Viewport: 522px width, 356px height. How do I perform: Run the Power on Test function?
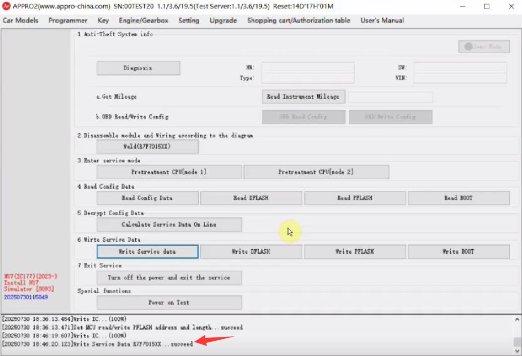pos(169,303)
